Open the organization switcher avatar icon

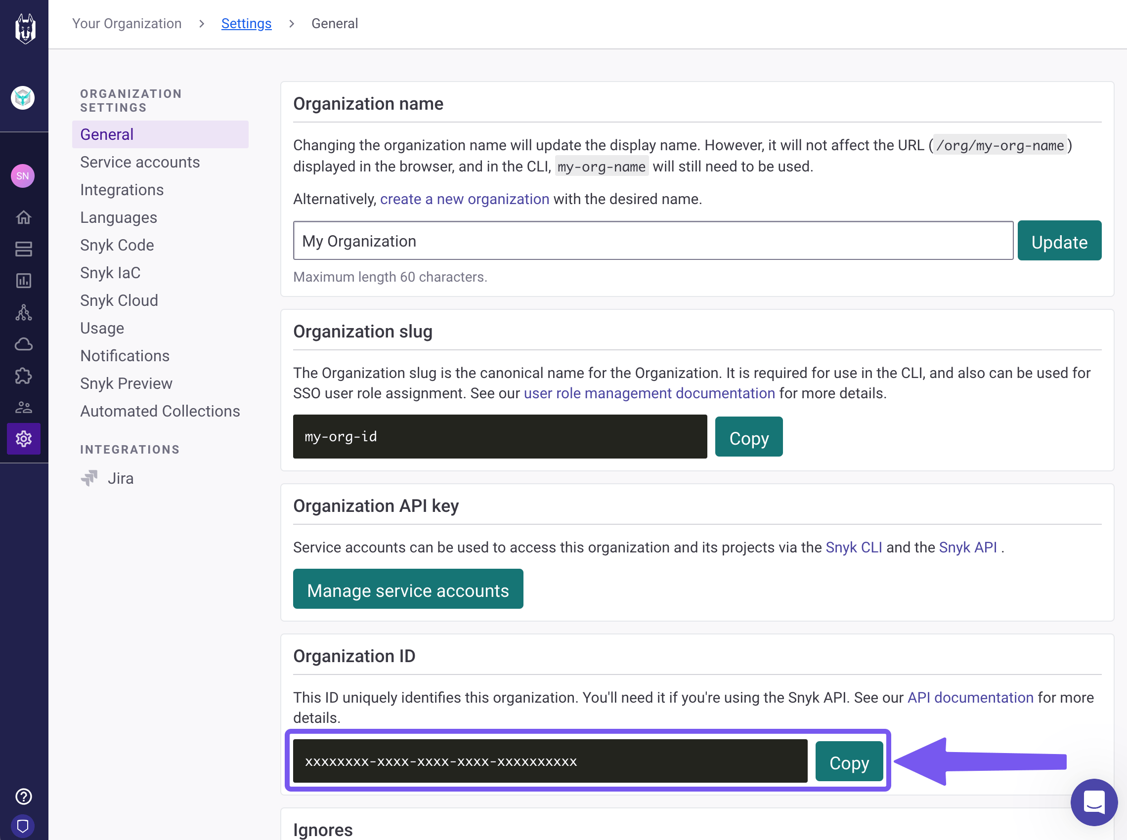point(23,98)
